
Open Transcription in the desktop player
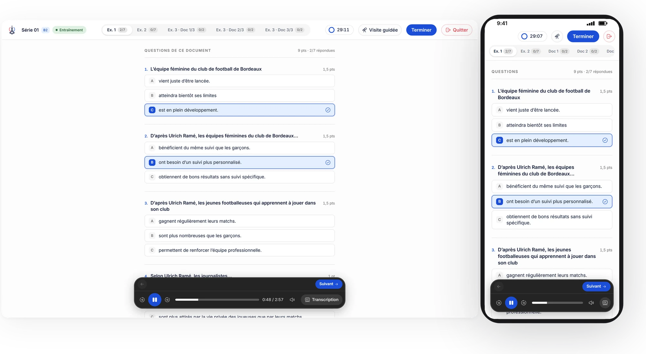click(322, 300)
